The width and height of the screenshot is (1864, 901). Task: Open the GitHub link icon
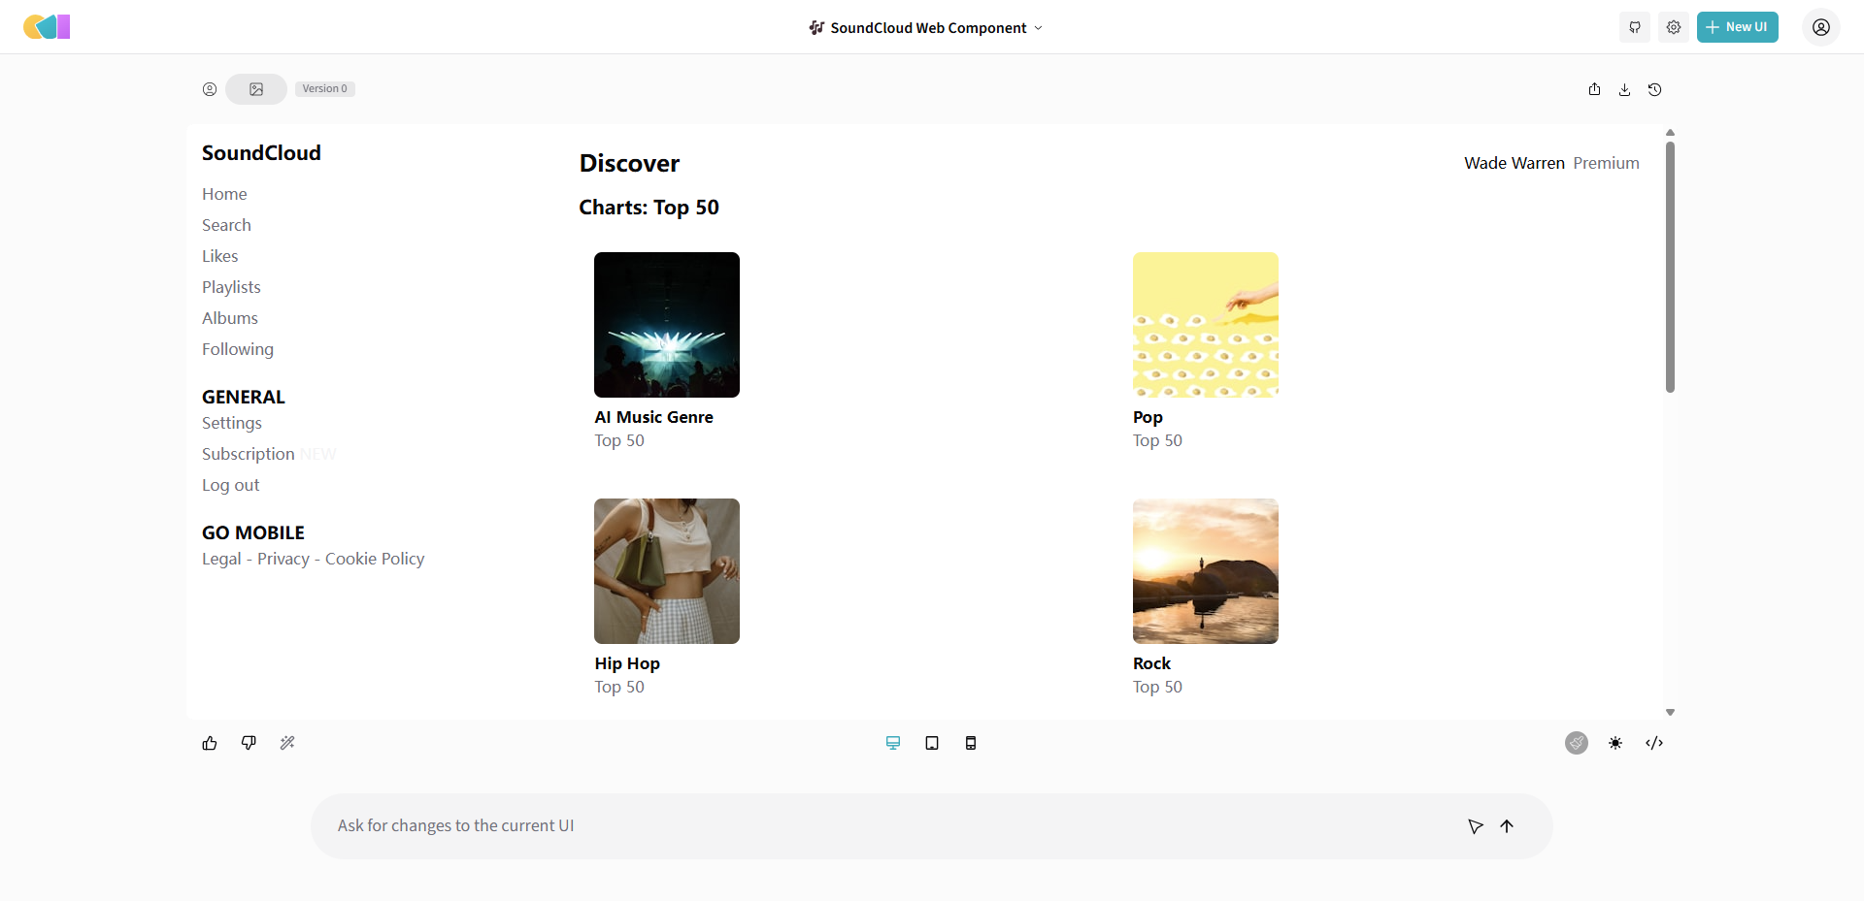tap(1635, 27)
